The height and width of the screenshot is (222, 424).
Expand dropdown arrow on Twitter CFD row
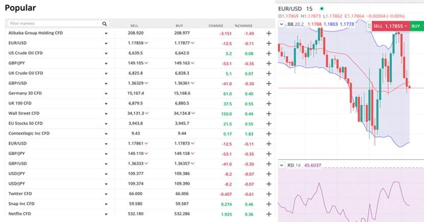coord(106,194)
